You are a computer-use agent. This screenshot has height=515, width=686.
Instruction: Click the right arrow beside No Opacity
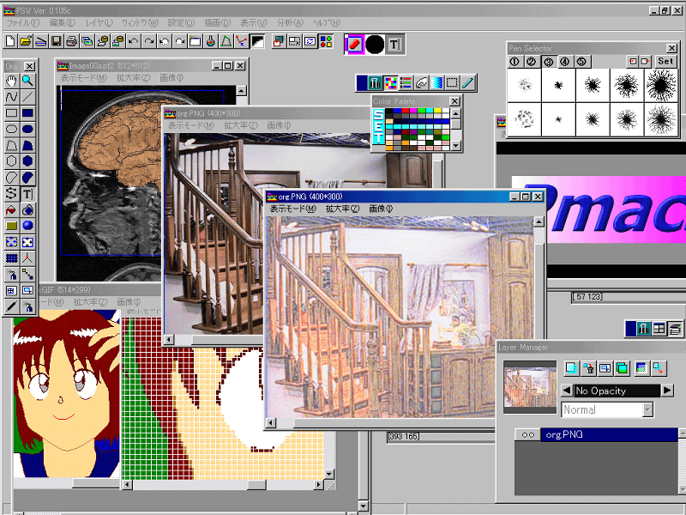[x=667, y=391]
